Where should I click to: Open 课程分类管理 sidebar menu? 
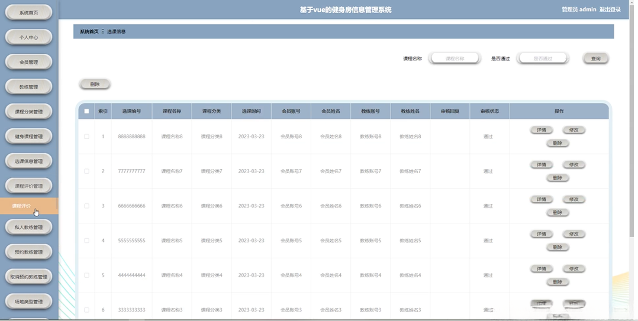tap(28, 111)
